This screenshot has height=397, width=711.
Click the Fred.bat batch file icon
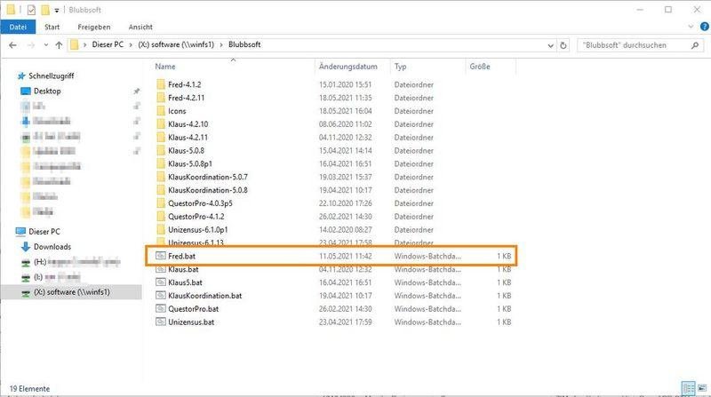[161, 255]
